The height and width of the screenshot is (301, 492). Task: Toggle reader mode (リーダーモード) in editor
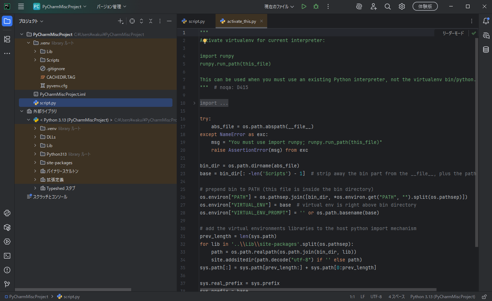[453, 33]
